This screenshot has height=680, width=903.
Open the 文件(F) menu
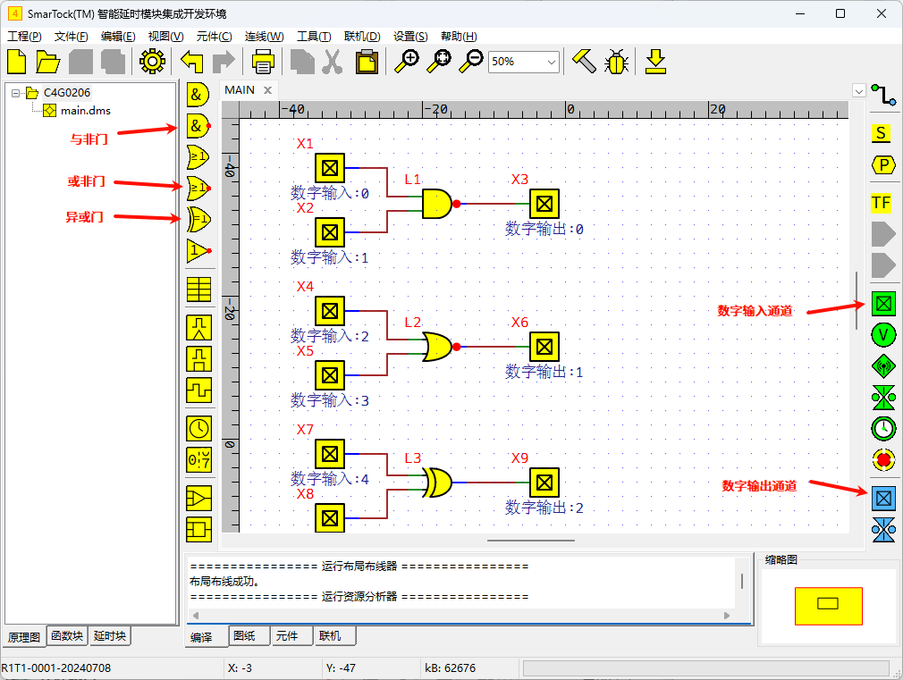click(x=72, y=37)
